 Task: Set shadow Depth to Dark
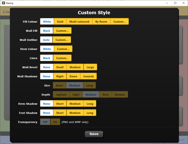[106, 94]
